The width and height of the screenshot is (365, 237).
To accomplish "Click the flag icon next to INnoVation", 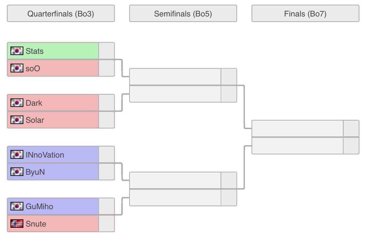I will (x=17, y=155).
